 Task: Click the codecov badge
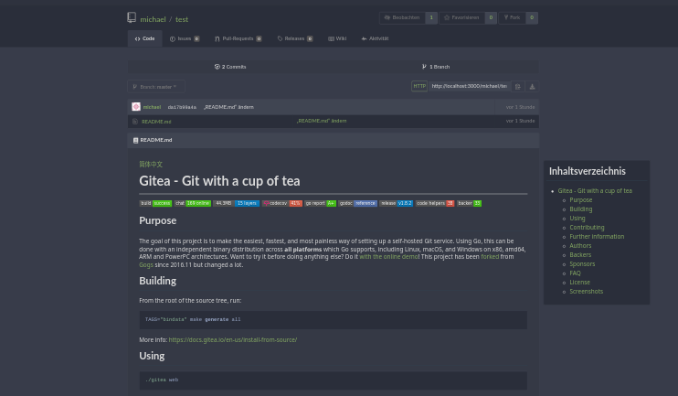point(282,203)
